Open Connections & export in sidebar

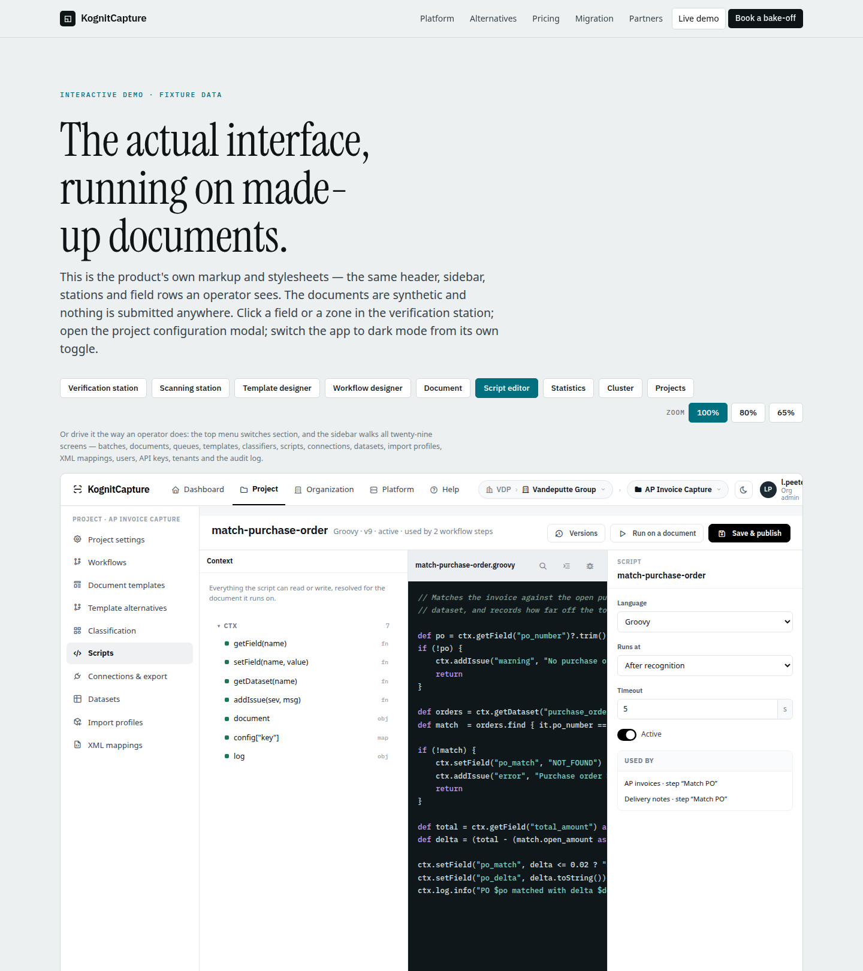tap(129, 676)
